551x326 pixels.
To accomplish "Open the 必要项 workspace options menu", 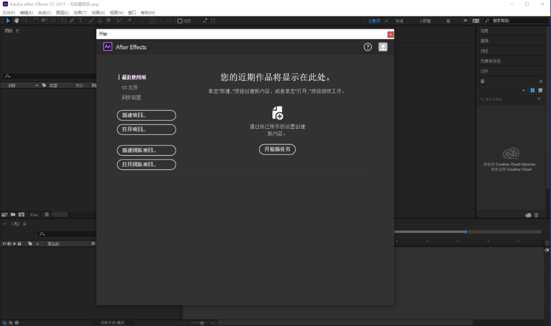I will point(386,21).
